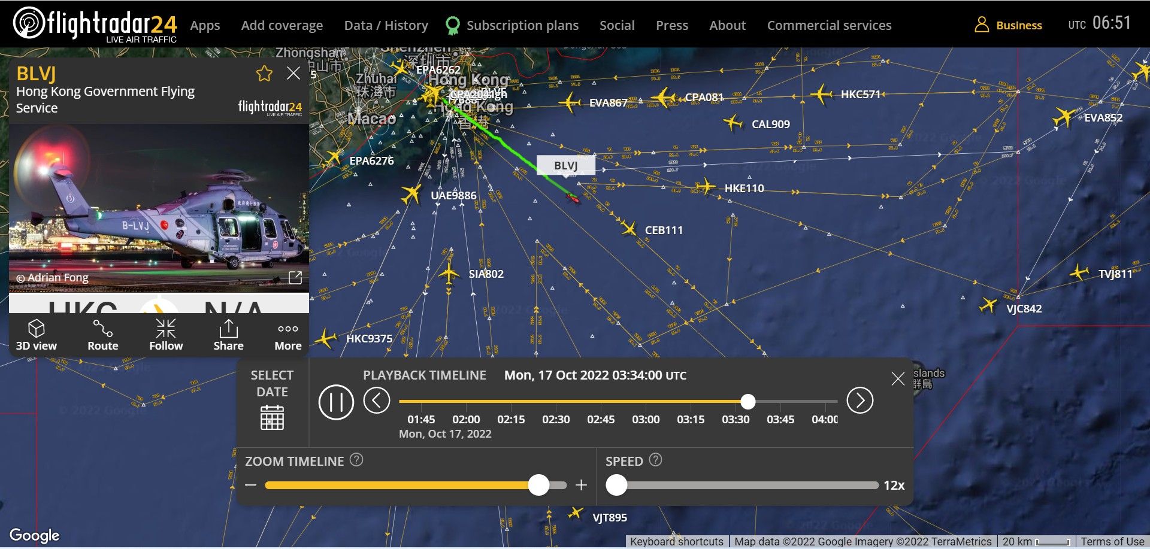Show Zoom Timeline help tooltip
The image size is (1150, 549).
coord(356,460)
